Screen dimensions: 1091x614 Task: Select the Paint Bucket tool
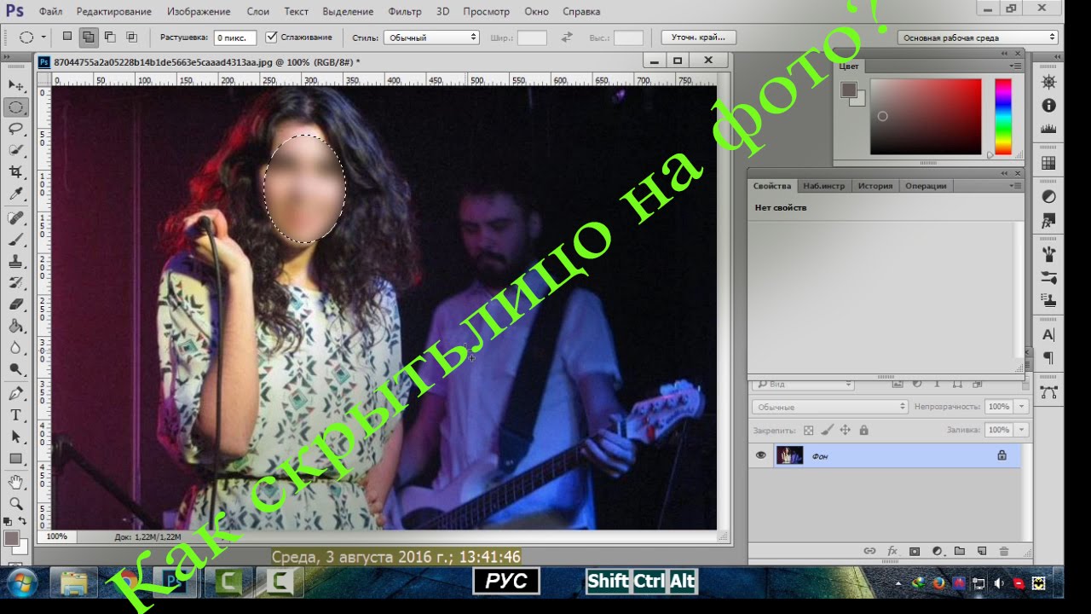tap(15, 326)
